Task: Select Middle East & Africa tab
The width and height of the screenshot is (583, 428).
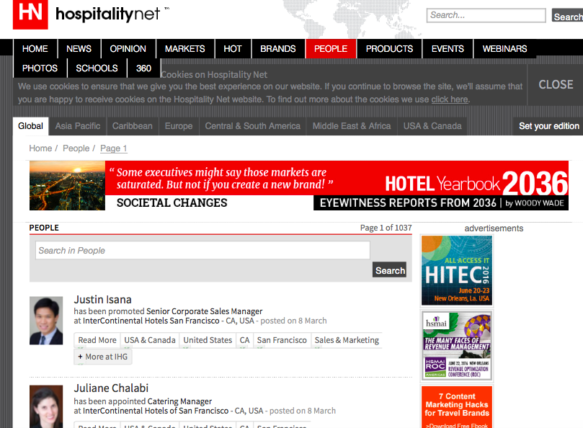Action: point(352,126)
